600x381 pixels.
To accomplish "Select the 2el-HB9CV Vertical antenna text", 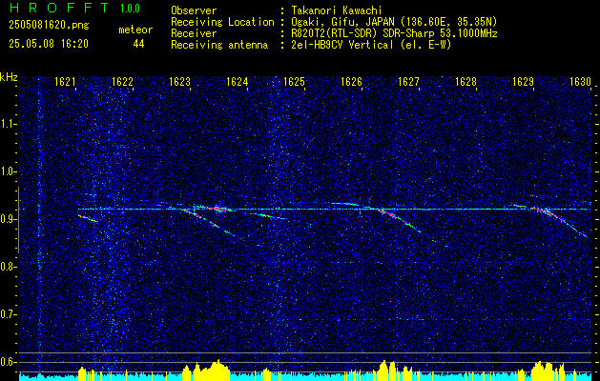I will (x=371, y=45).
